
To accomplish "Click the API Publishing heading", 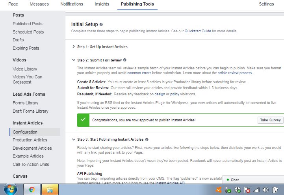I will point(89,174).
